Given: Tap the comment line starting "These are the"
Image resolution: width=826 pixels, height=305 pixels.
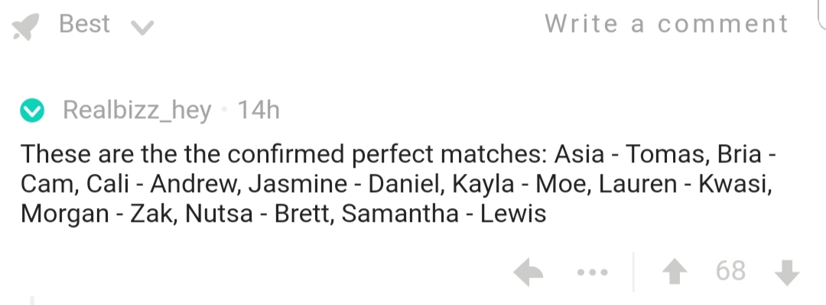Looking at the screenshot, I should point(398,154).
